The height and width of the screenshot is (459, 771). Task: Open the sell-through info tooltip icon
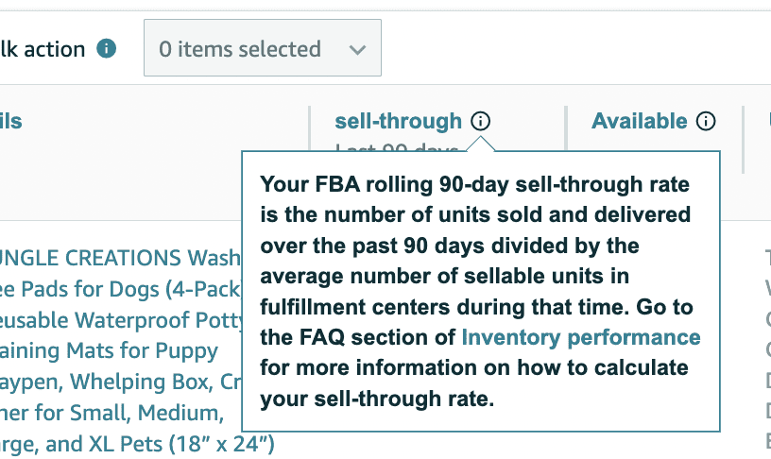[481, 121]
